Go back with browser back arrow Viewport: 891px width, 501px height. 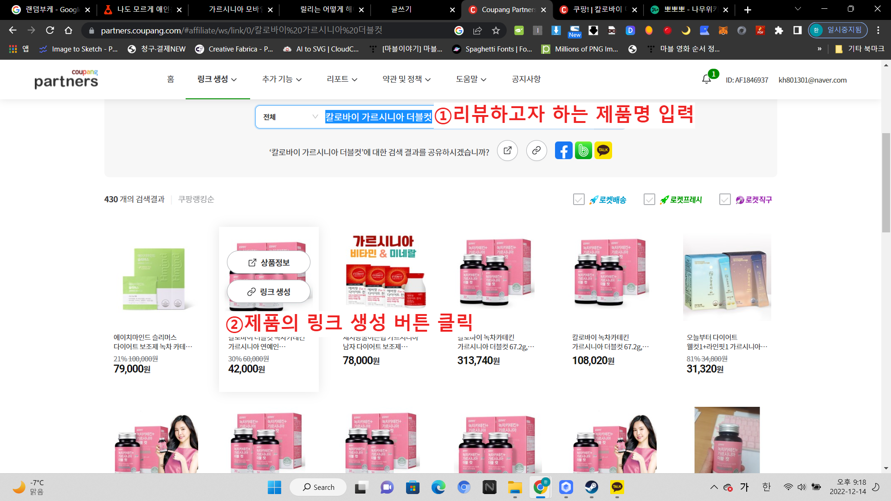tap(13, 30)
